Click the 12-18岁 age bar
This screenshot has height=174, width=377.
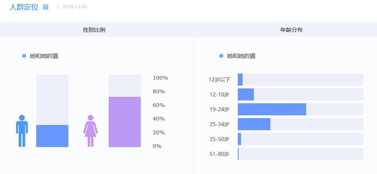pyautogui.click(x=246, y=94)
